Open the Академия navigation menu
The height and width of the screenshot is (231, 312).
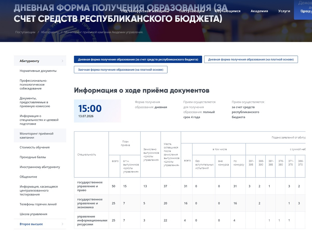(259, 11)
